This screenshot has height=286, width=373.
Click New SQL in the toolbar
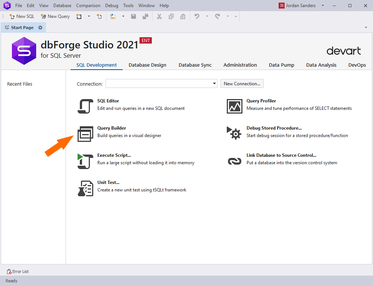[22, 16]
